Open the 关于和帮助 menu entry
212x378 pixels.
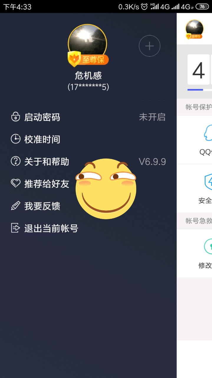tap(88, 161)
